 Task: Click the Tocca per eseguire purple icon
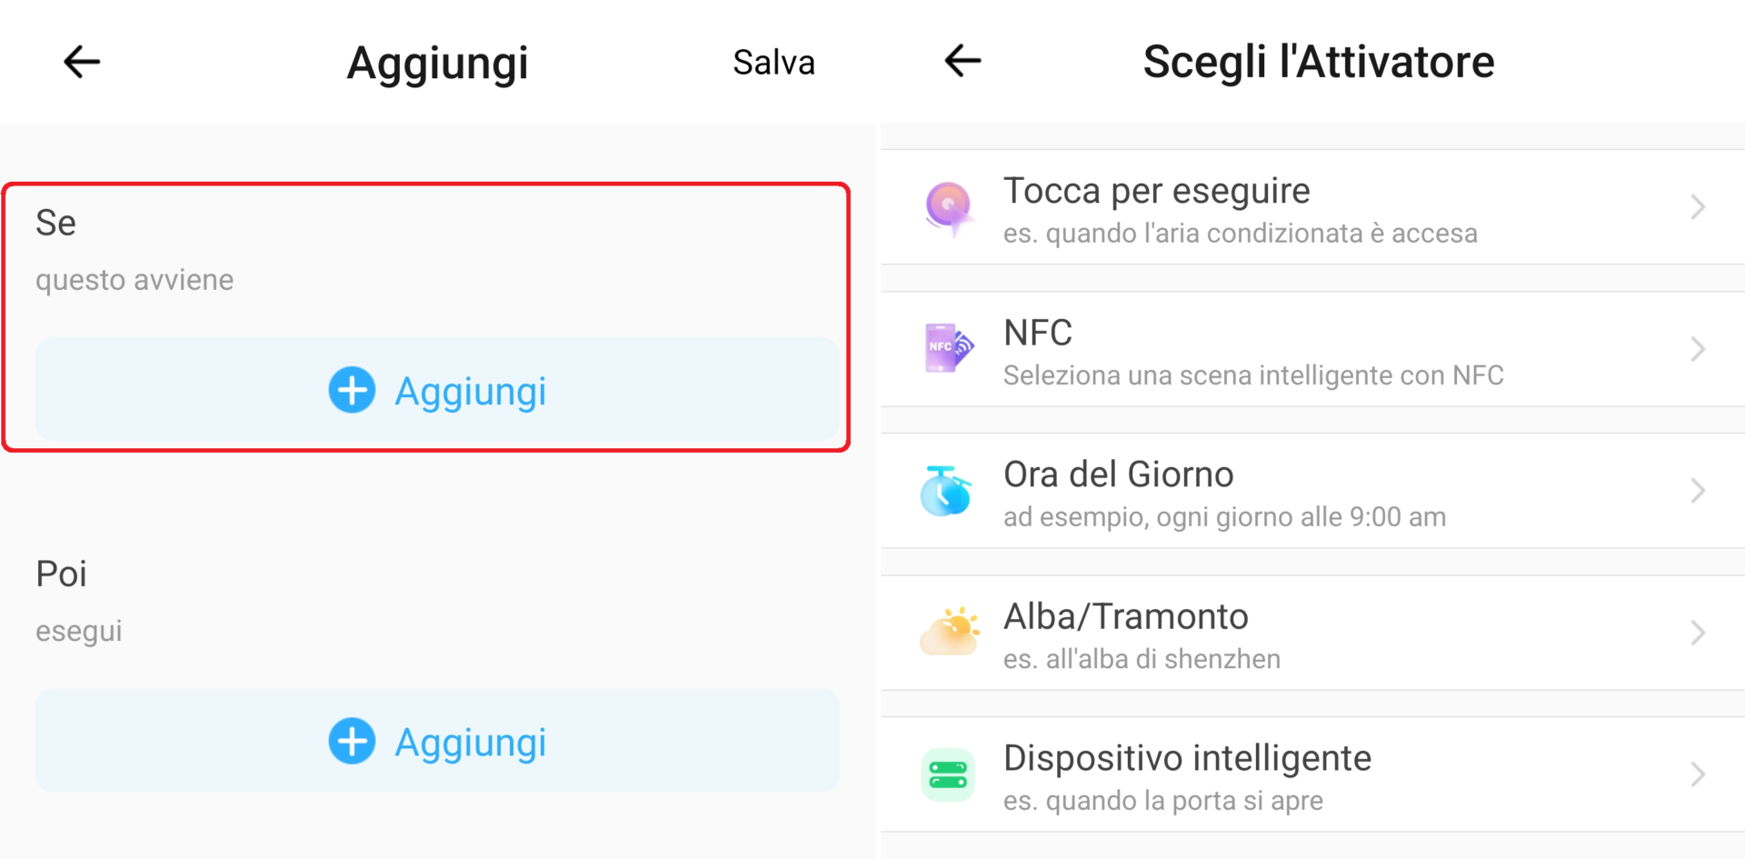pos(948,207)
